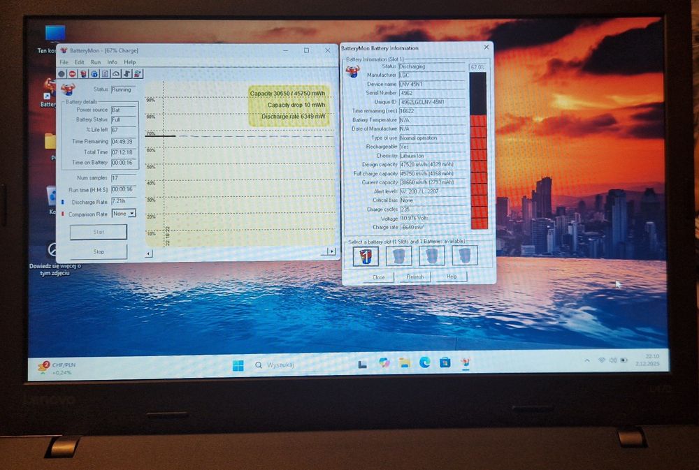Click the Time remaining (sec) value 16622

point(432,111)
